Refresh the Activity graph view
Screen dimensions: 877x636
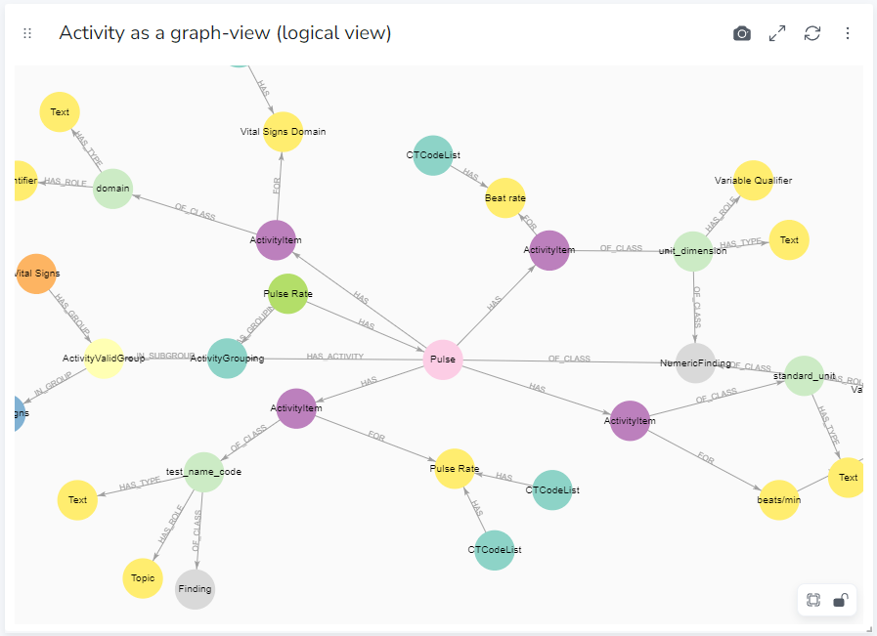[812, 33]
